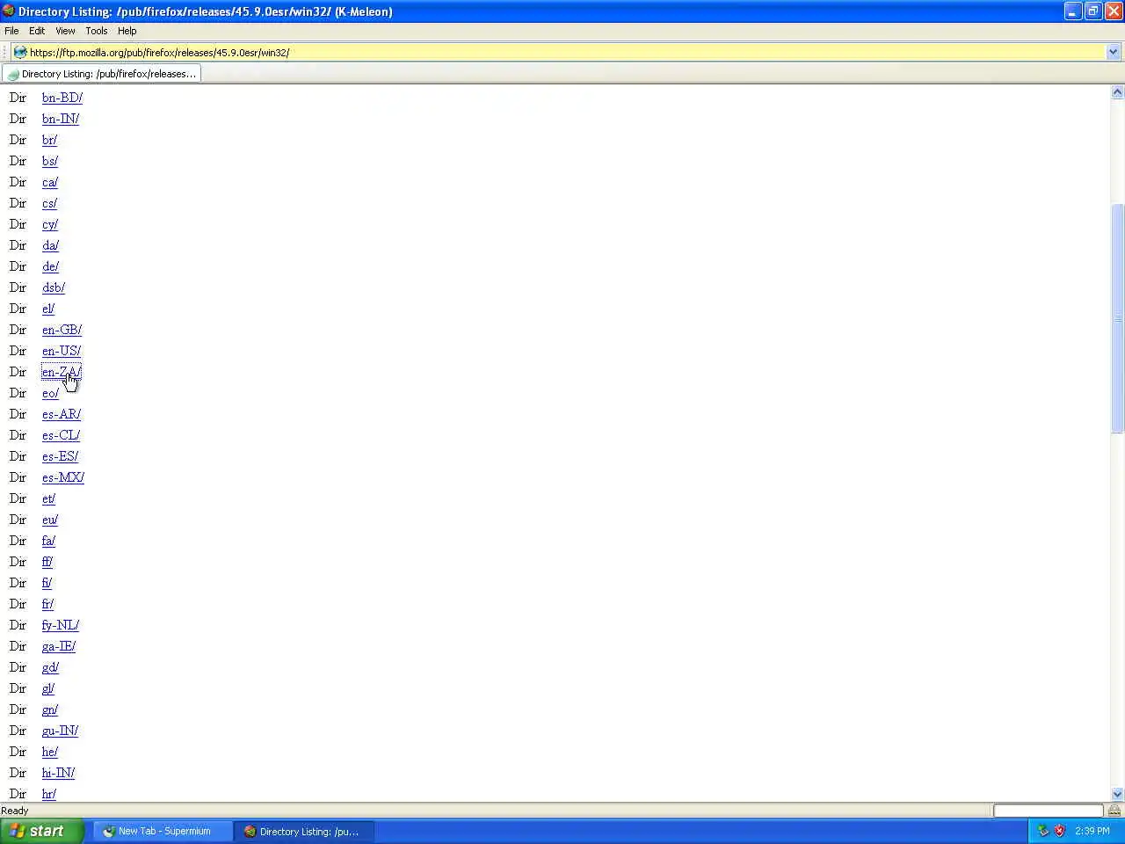
Task: Open the File menu
Action: [x=11, y=31]
